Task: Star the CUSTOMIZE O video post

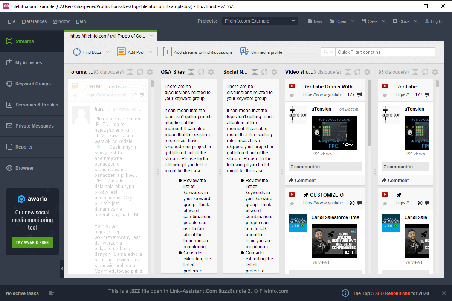Action: click(292, 204)
